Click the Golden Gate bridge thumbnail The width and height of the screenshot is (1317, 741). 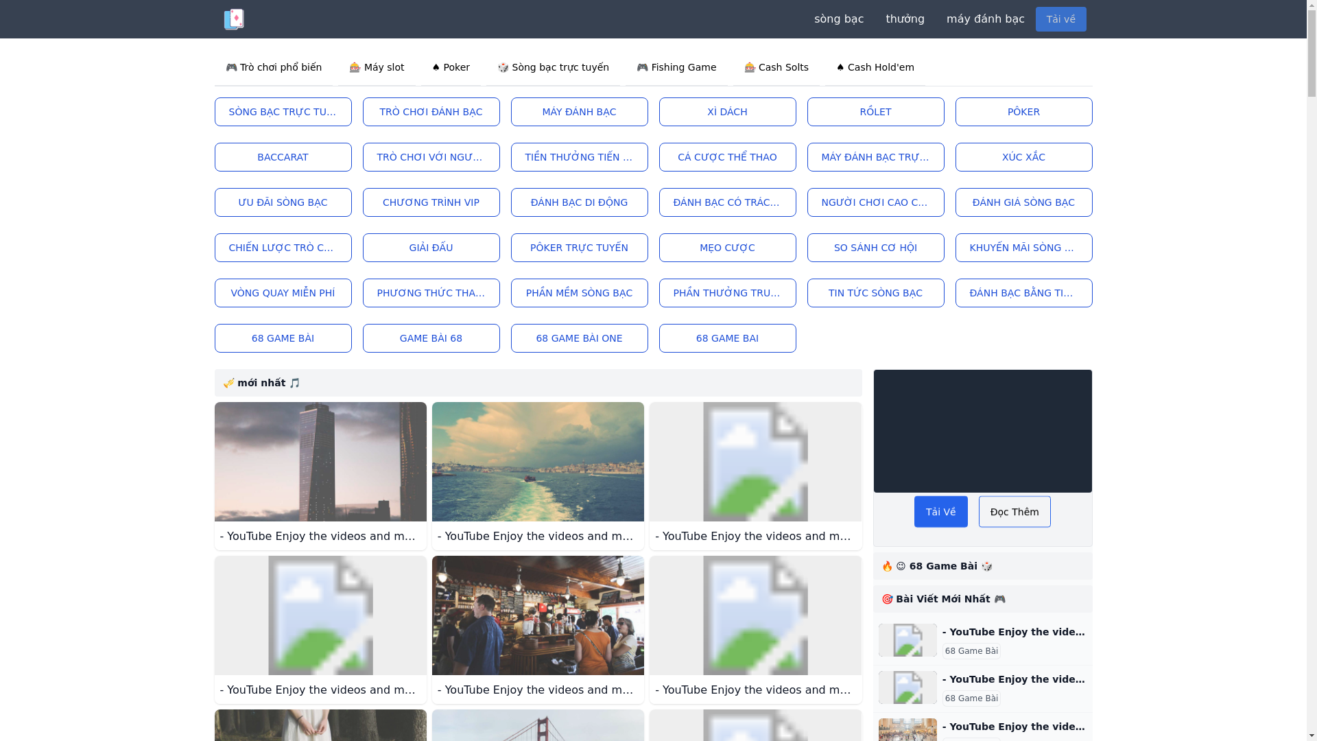538,725
